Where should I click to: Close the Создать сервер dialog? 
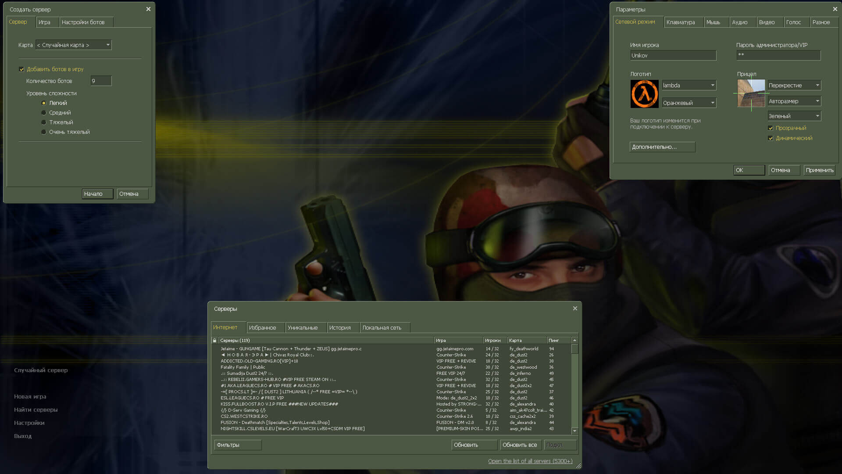[x=148, y=9]
